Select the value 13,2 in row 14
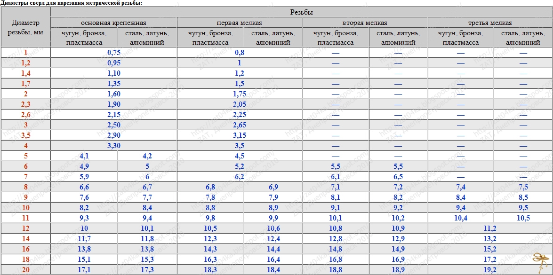 [x=490, y=239]
